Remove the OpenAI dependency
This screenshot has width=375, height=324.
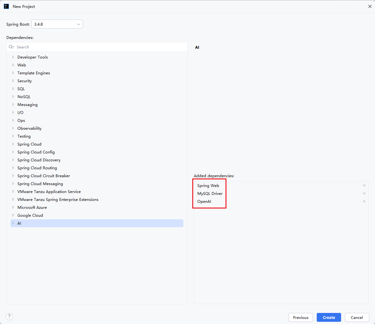point(364,201)
